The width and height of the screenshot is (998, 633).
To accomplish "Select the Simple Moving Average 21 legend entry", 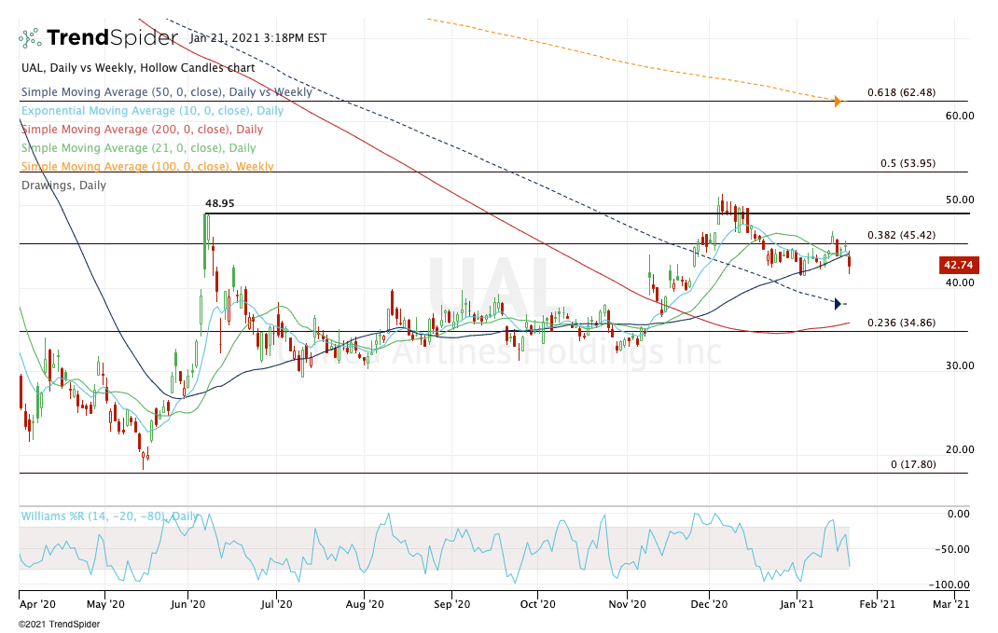I will tap(139, 147).
